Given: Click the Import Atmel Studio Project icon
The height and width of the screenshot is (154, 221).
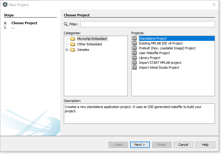Looking at the screenshot, I should [135, 67].
